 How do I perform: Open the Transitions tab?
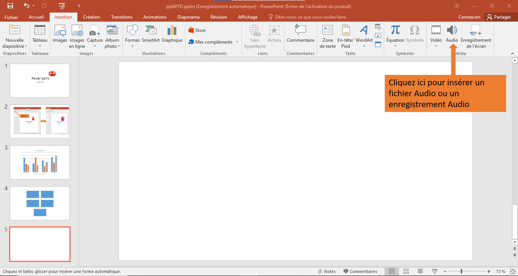pos(122,17)
